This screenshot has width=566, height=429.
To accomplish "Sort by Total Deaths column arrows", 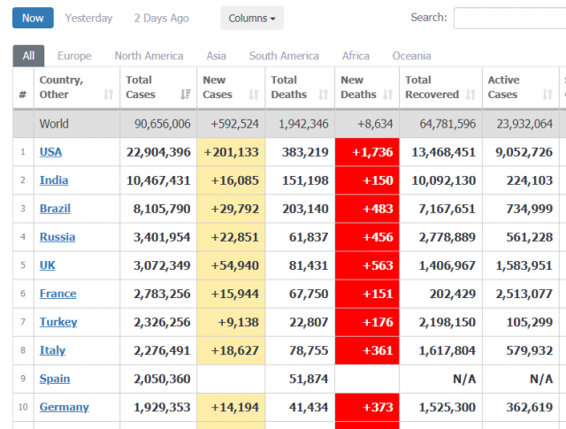I will point(324,95).
